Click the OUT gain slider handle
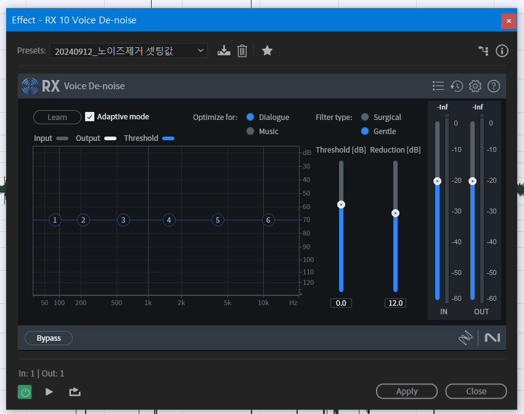Image resolution: width=524 pixels, height=414 pixels. (x=473, y=181)
